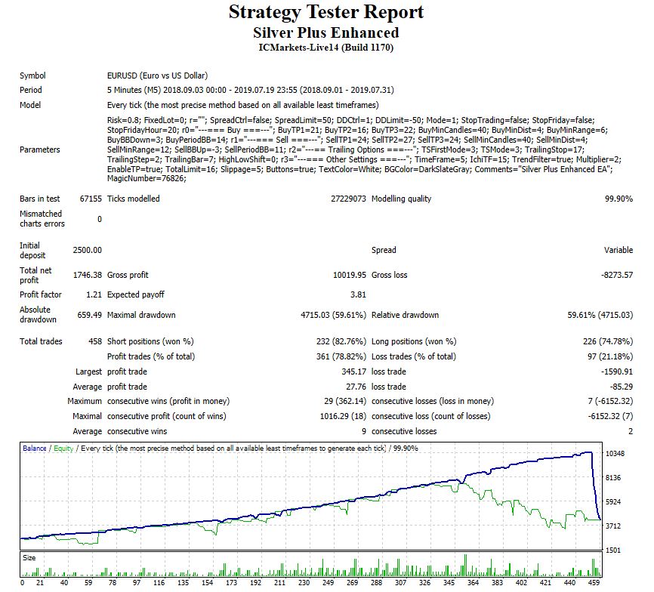This screenshot has width=654, height=592.
Task: Click the chart axis value '3712'
Action: [613, 526]
